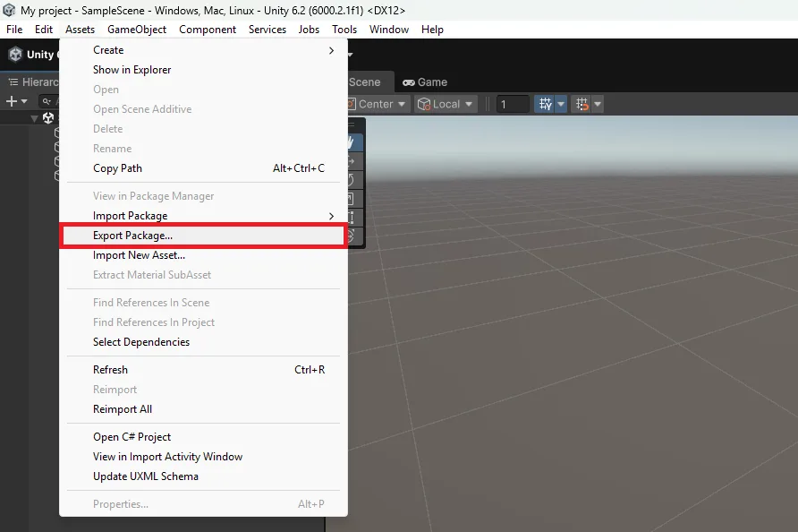Open the GameObject menu

click(x=137, y=30)
